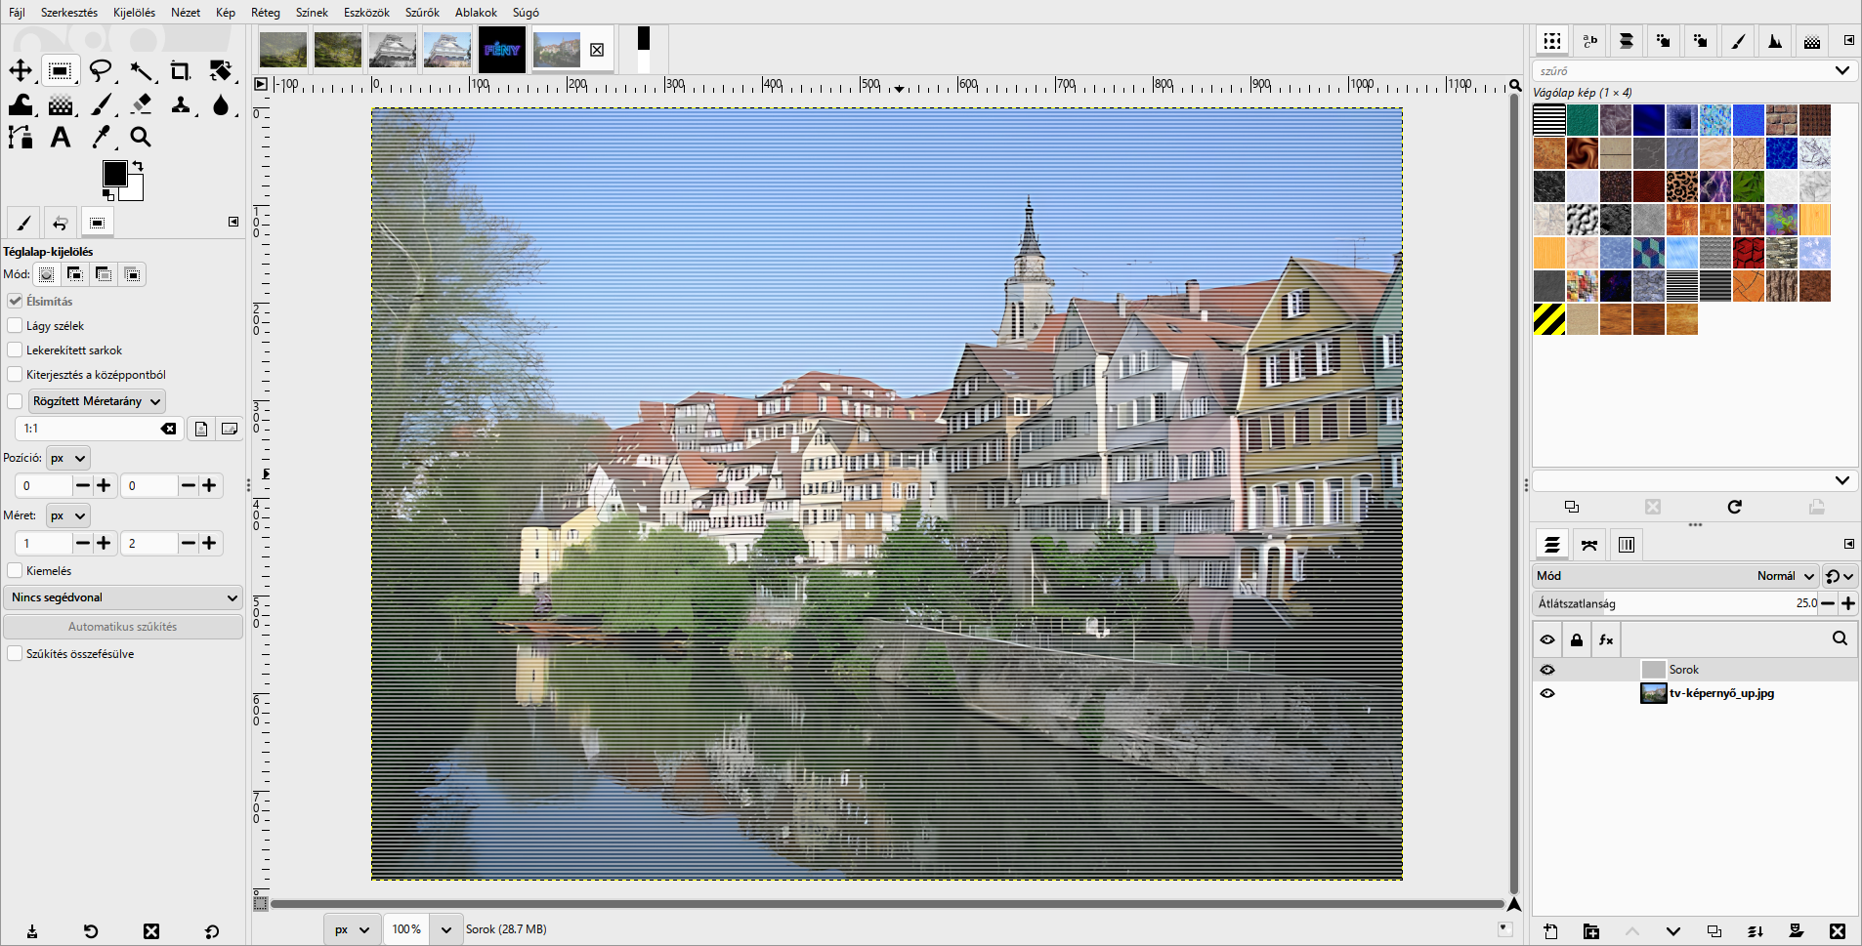Screen dimensions: 1862x946
Task: Select the Gradient tool
Action: 61,104
